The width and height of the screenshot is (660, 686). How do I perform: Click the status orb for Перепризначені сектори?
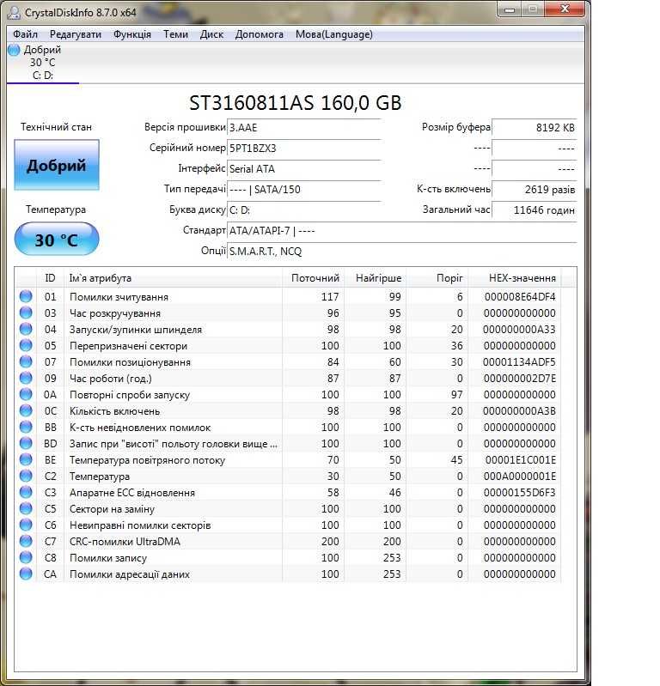26,345
